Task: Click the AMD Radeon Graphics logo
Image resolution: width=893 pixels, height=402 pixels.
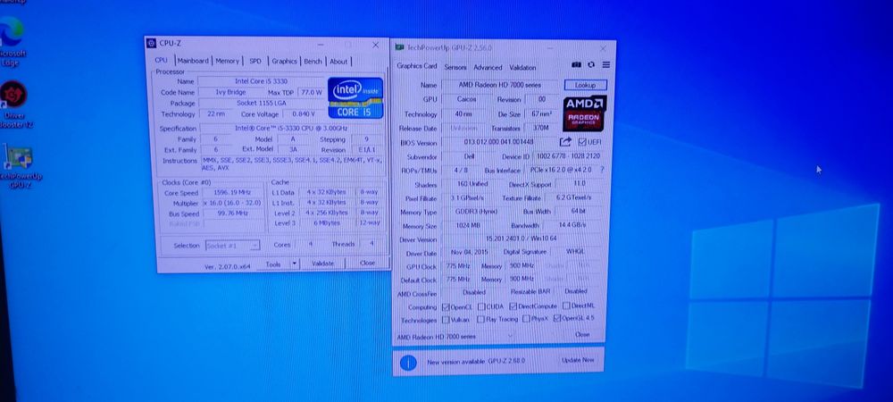Action: click(585, 113)
